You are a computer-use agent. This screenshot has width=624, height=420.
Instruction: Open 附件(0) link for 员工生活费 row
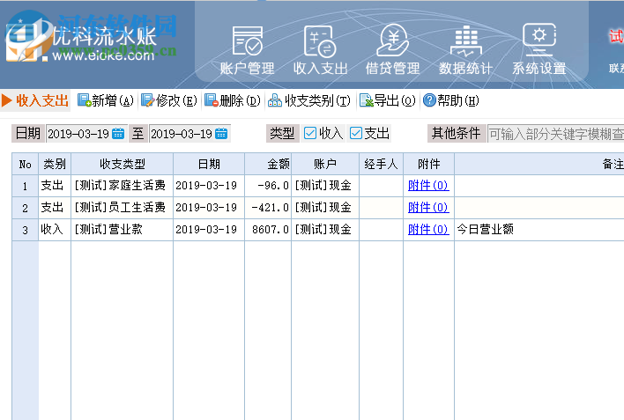click(x=428, y=207)
